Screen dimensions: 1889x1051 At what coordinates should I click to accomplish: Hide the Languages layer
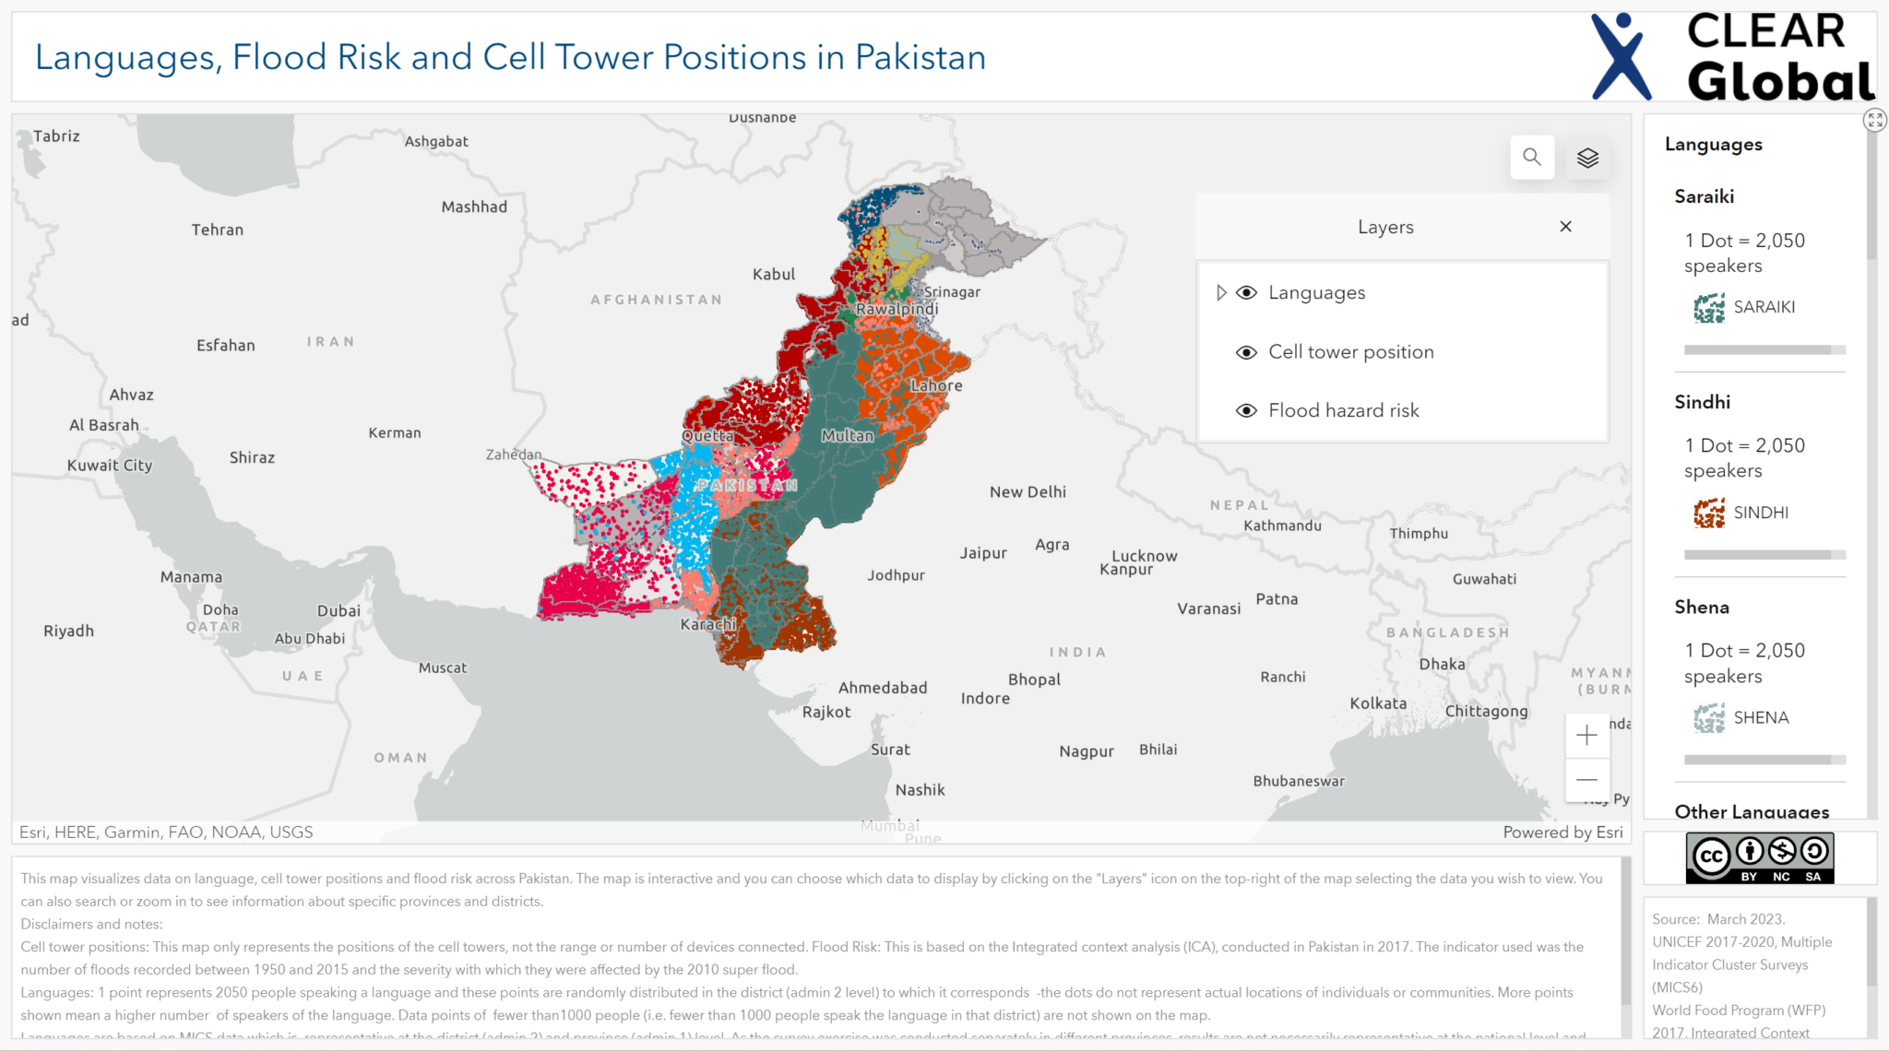coord(1246,292)
